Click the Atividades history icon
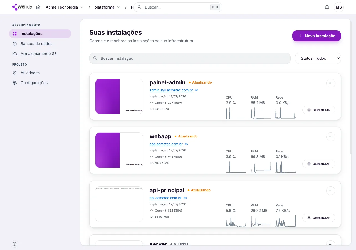This screenshot has height=250, width=356. (15, 73)
